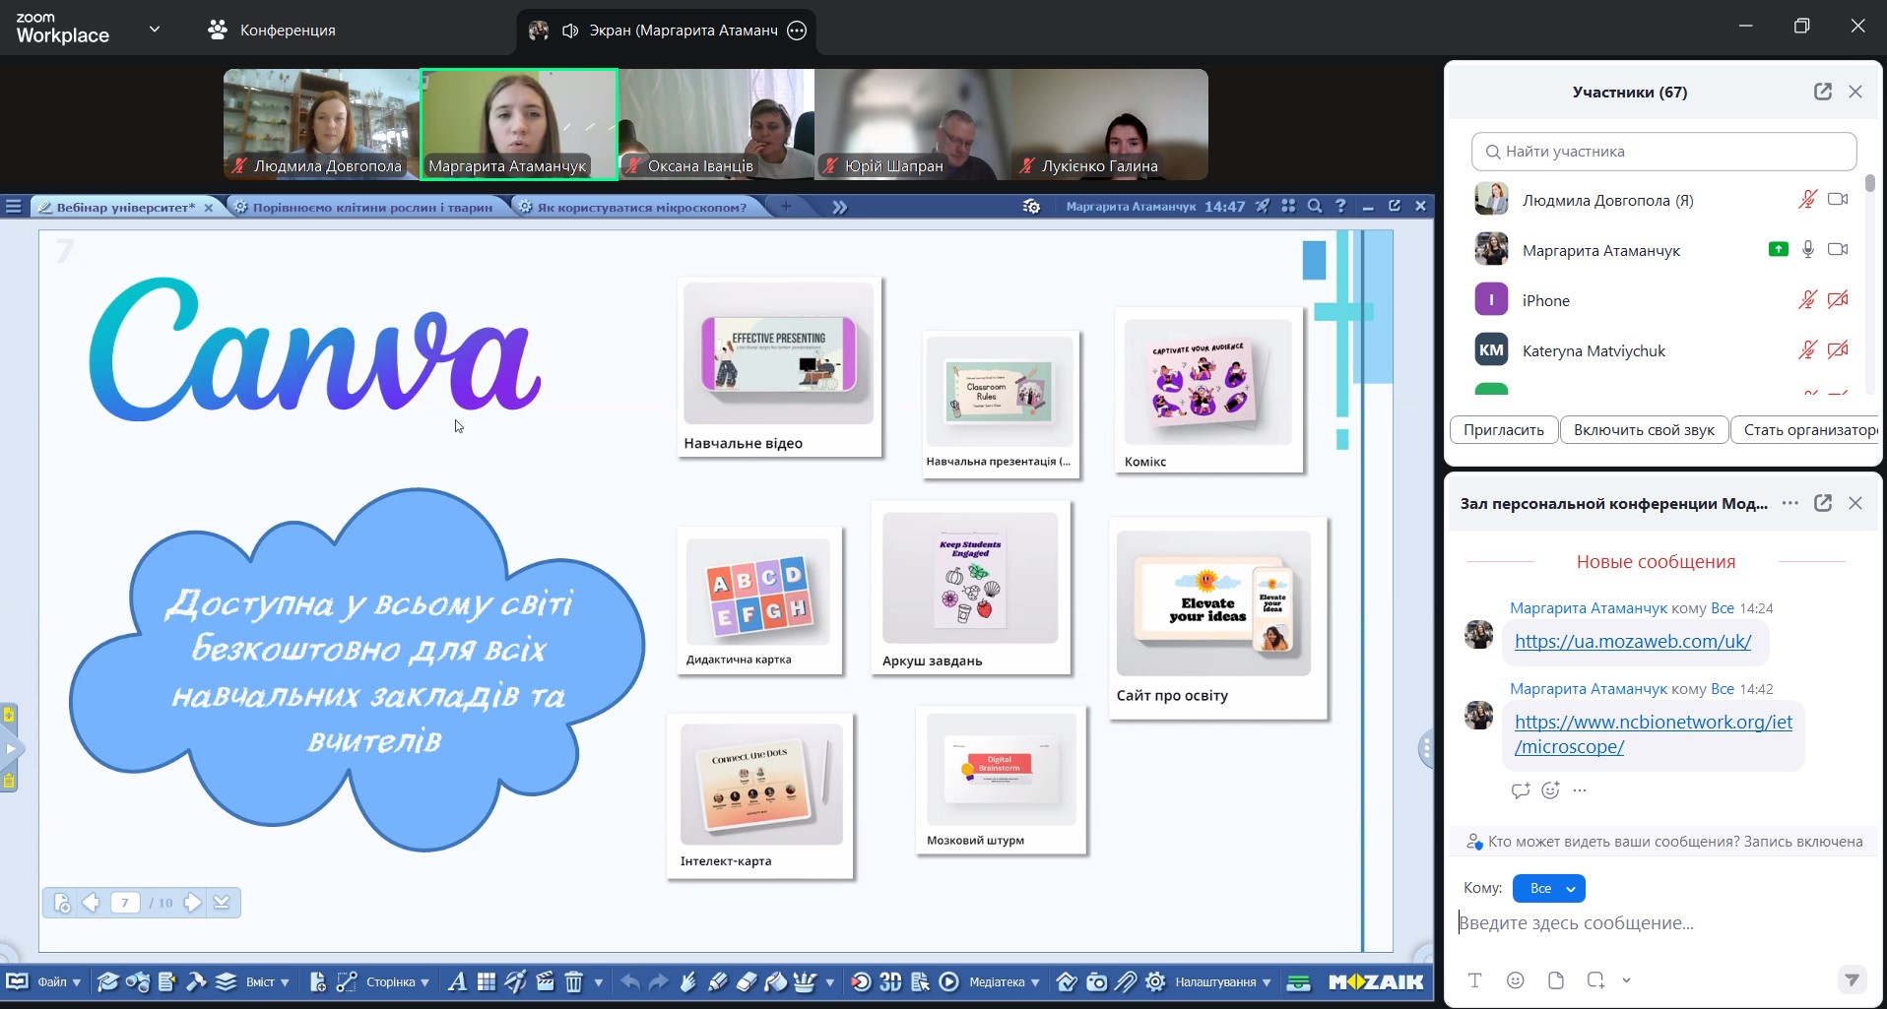This screenshot has width=1887, height=1009.
Task: Click the Пригласить button
Action: click(x=1503, y=430)
